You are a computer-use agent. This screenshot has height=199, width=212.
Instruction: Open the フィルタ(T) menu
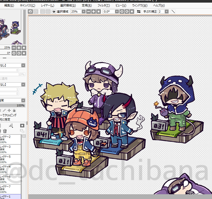(104, 6)
